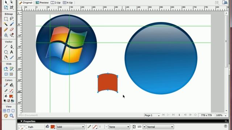Image resolution: width=232 pixels, height=130 pixels.
Task: Select the Pen tool
Action: [12, 47]
